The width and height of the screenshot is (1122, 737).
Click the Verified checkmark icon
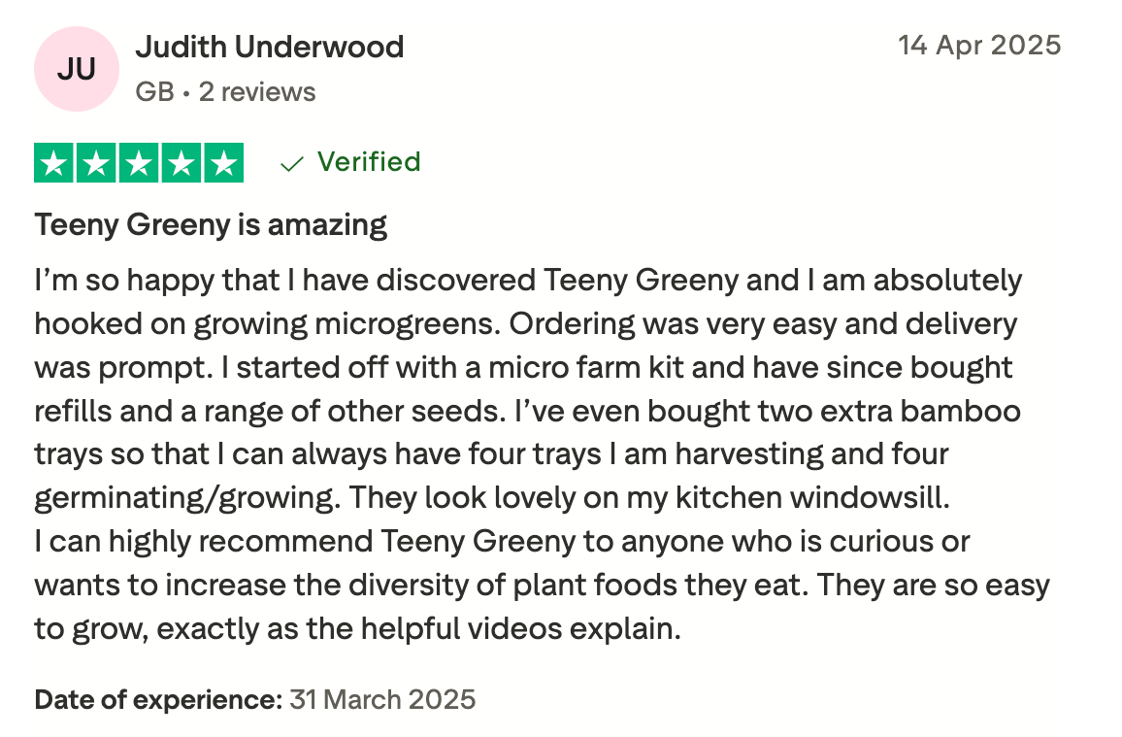pos(291,163)
